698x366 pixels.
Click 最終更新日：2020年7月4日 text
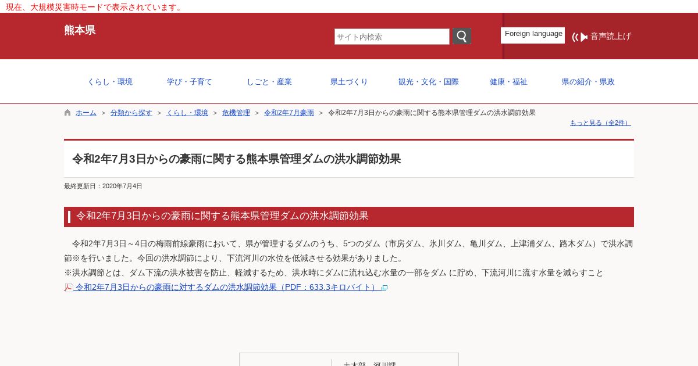coord(103,186)
